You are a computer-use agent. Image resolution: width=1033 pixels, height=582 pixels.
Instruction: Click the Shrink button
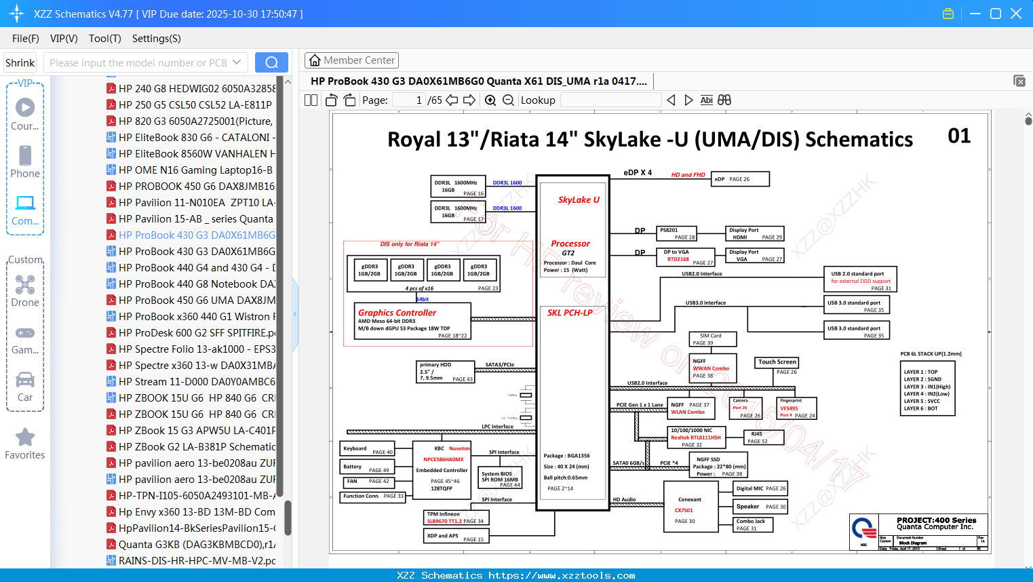(20, 62)
